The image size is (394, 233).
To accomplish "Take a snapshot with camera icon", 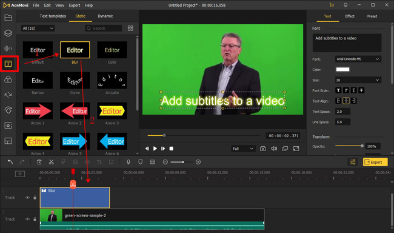I will (263, 149).
